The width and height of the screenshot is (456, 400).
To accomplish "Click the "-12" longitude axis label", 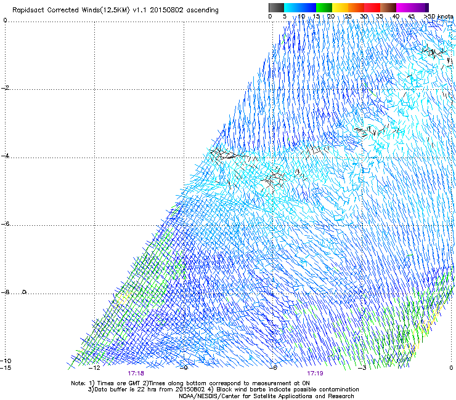I will tap(94, 368).
